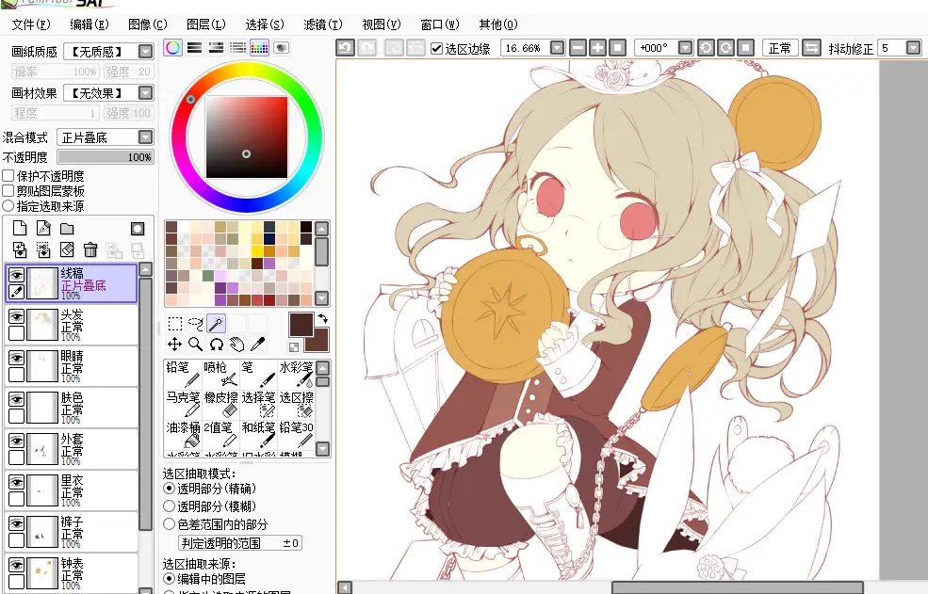The image size is (928, 594).
Task: Rotate the canvas counterclockwise
Action: pyautogui.click(x=706, y=48)
